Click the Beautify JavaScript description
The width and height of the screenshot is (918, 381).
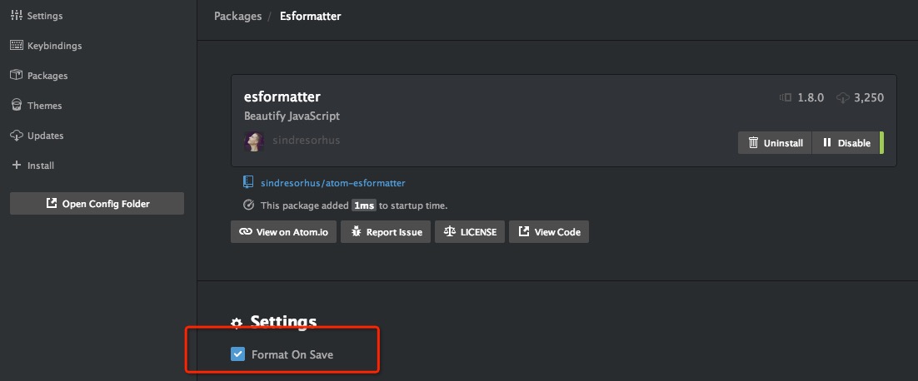coord(292,116)
